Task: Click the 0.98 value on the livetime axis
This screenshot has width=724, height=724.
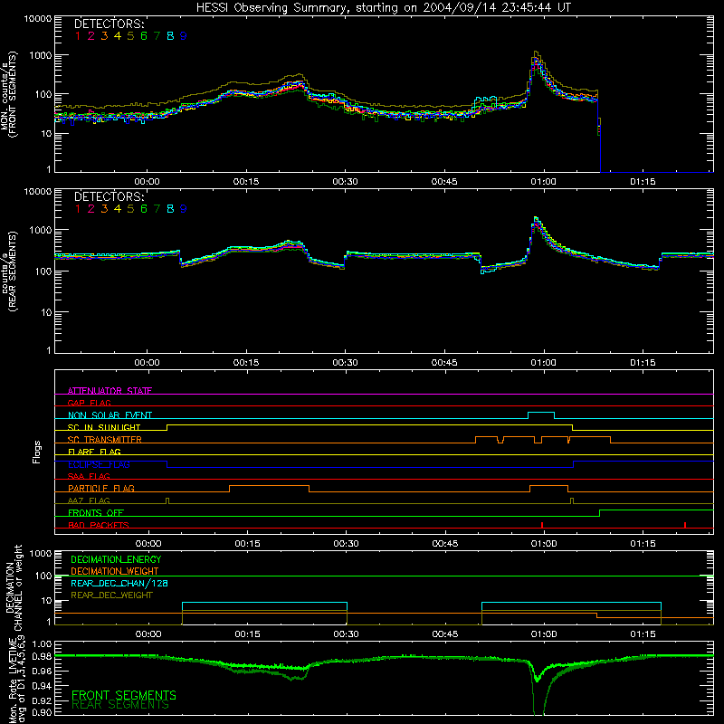Action: [42, 656]
